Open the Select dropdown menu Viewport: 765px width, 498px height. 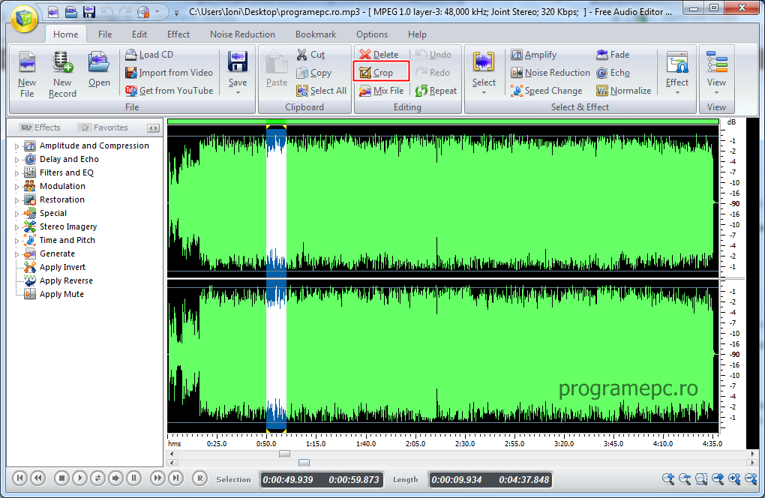(484, 92)
